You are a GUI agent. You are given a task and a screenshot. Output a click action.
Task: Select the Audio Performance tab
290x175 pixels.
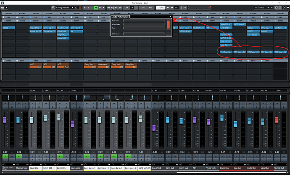pos(120,17)
